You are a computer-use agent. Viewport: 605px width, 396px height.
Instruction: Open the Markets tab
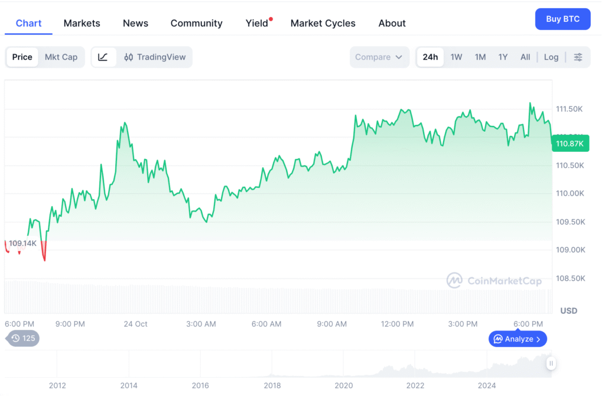82,24
